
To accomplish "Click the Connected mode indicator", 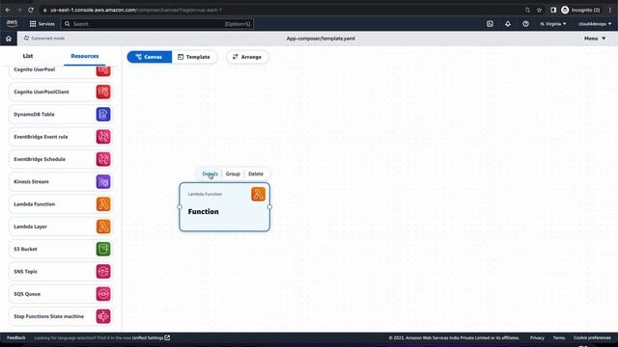I will point(44,39).
